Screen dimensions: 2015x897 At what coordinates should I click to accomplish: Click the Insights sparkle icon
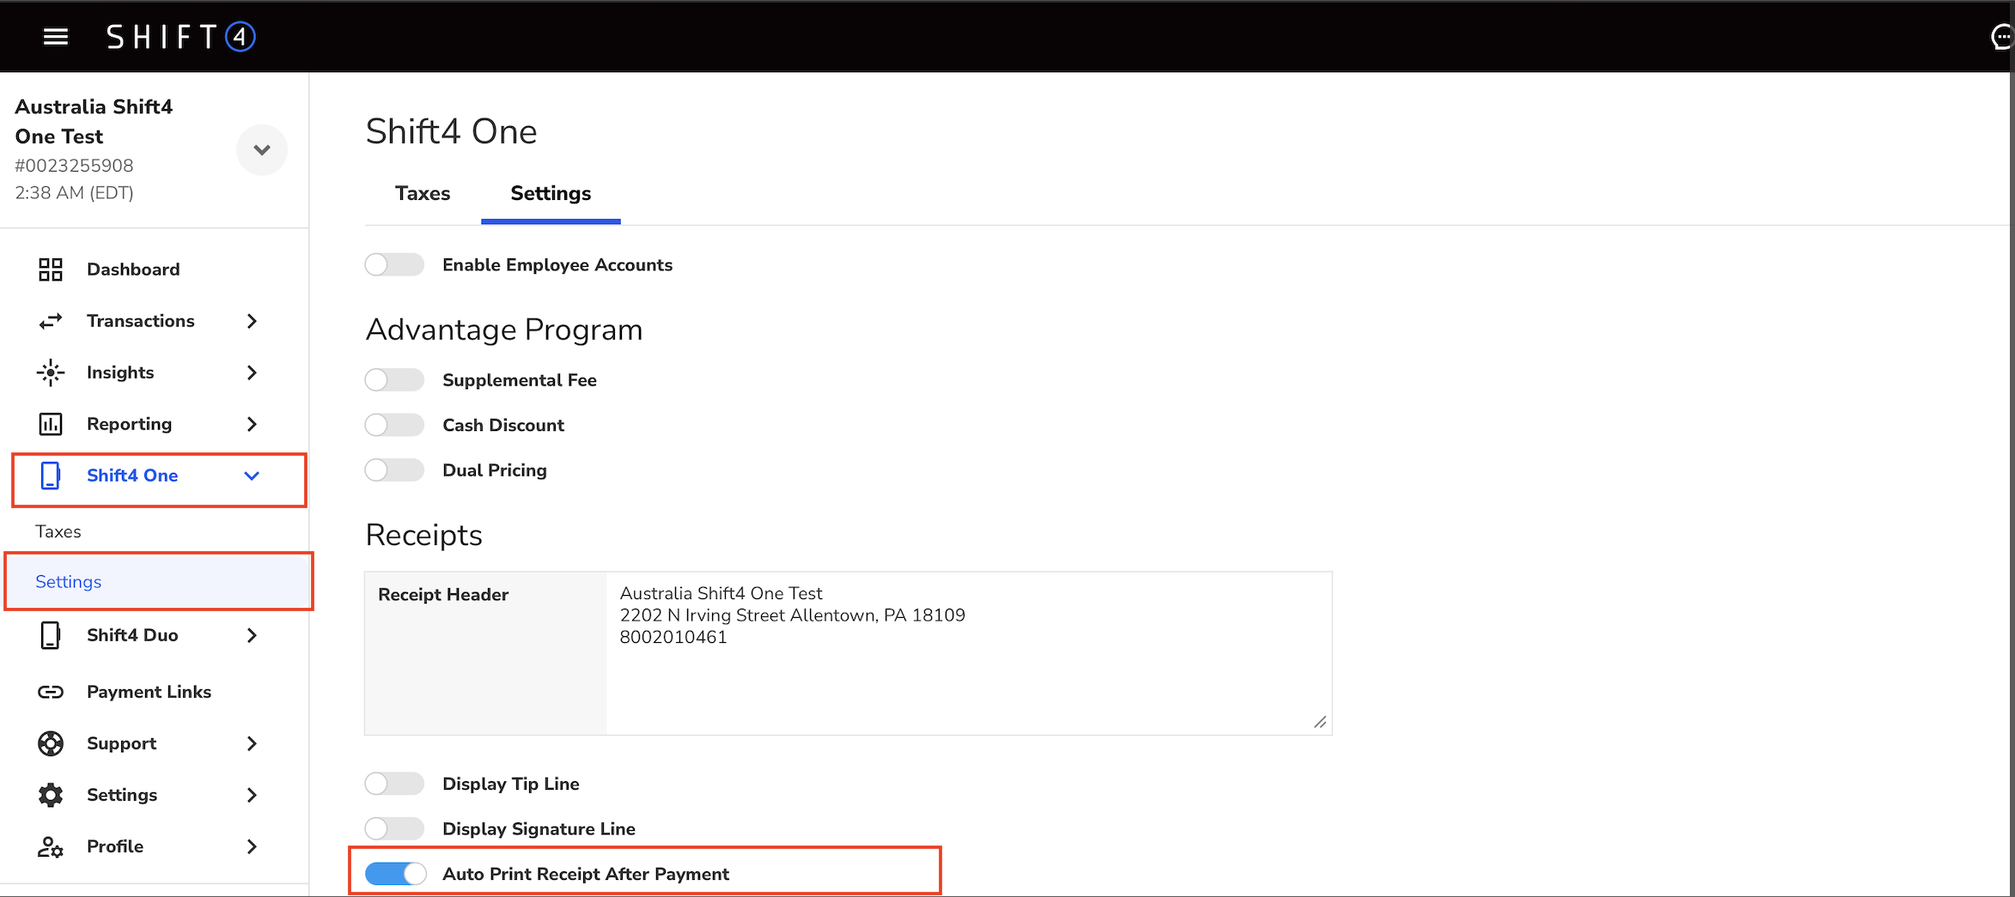pyautogui.click(x=51, y=373)
